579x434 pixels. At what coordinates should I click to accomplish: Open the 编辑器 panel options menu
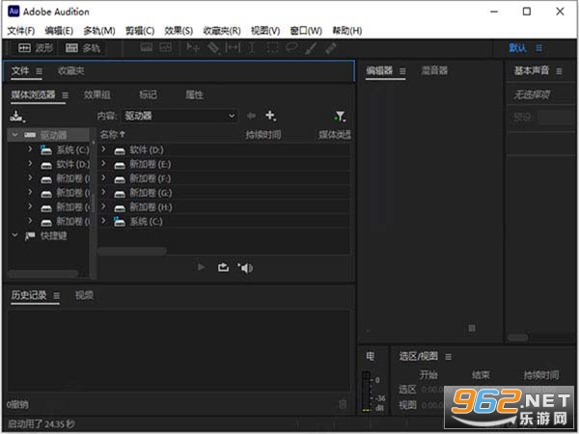pyautogui.click(x=402, y=70)
